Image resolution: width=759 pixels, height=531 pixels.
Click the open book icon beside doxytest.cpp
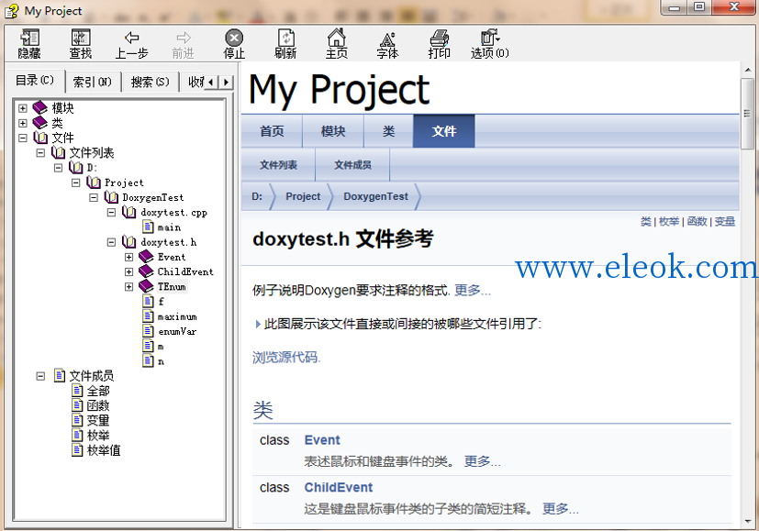[x=128, y=212]
